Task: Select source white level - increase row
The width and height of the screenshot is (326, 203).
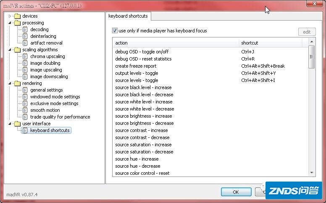Action: click(x=210, y=102)
